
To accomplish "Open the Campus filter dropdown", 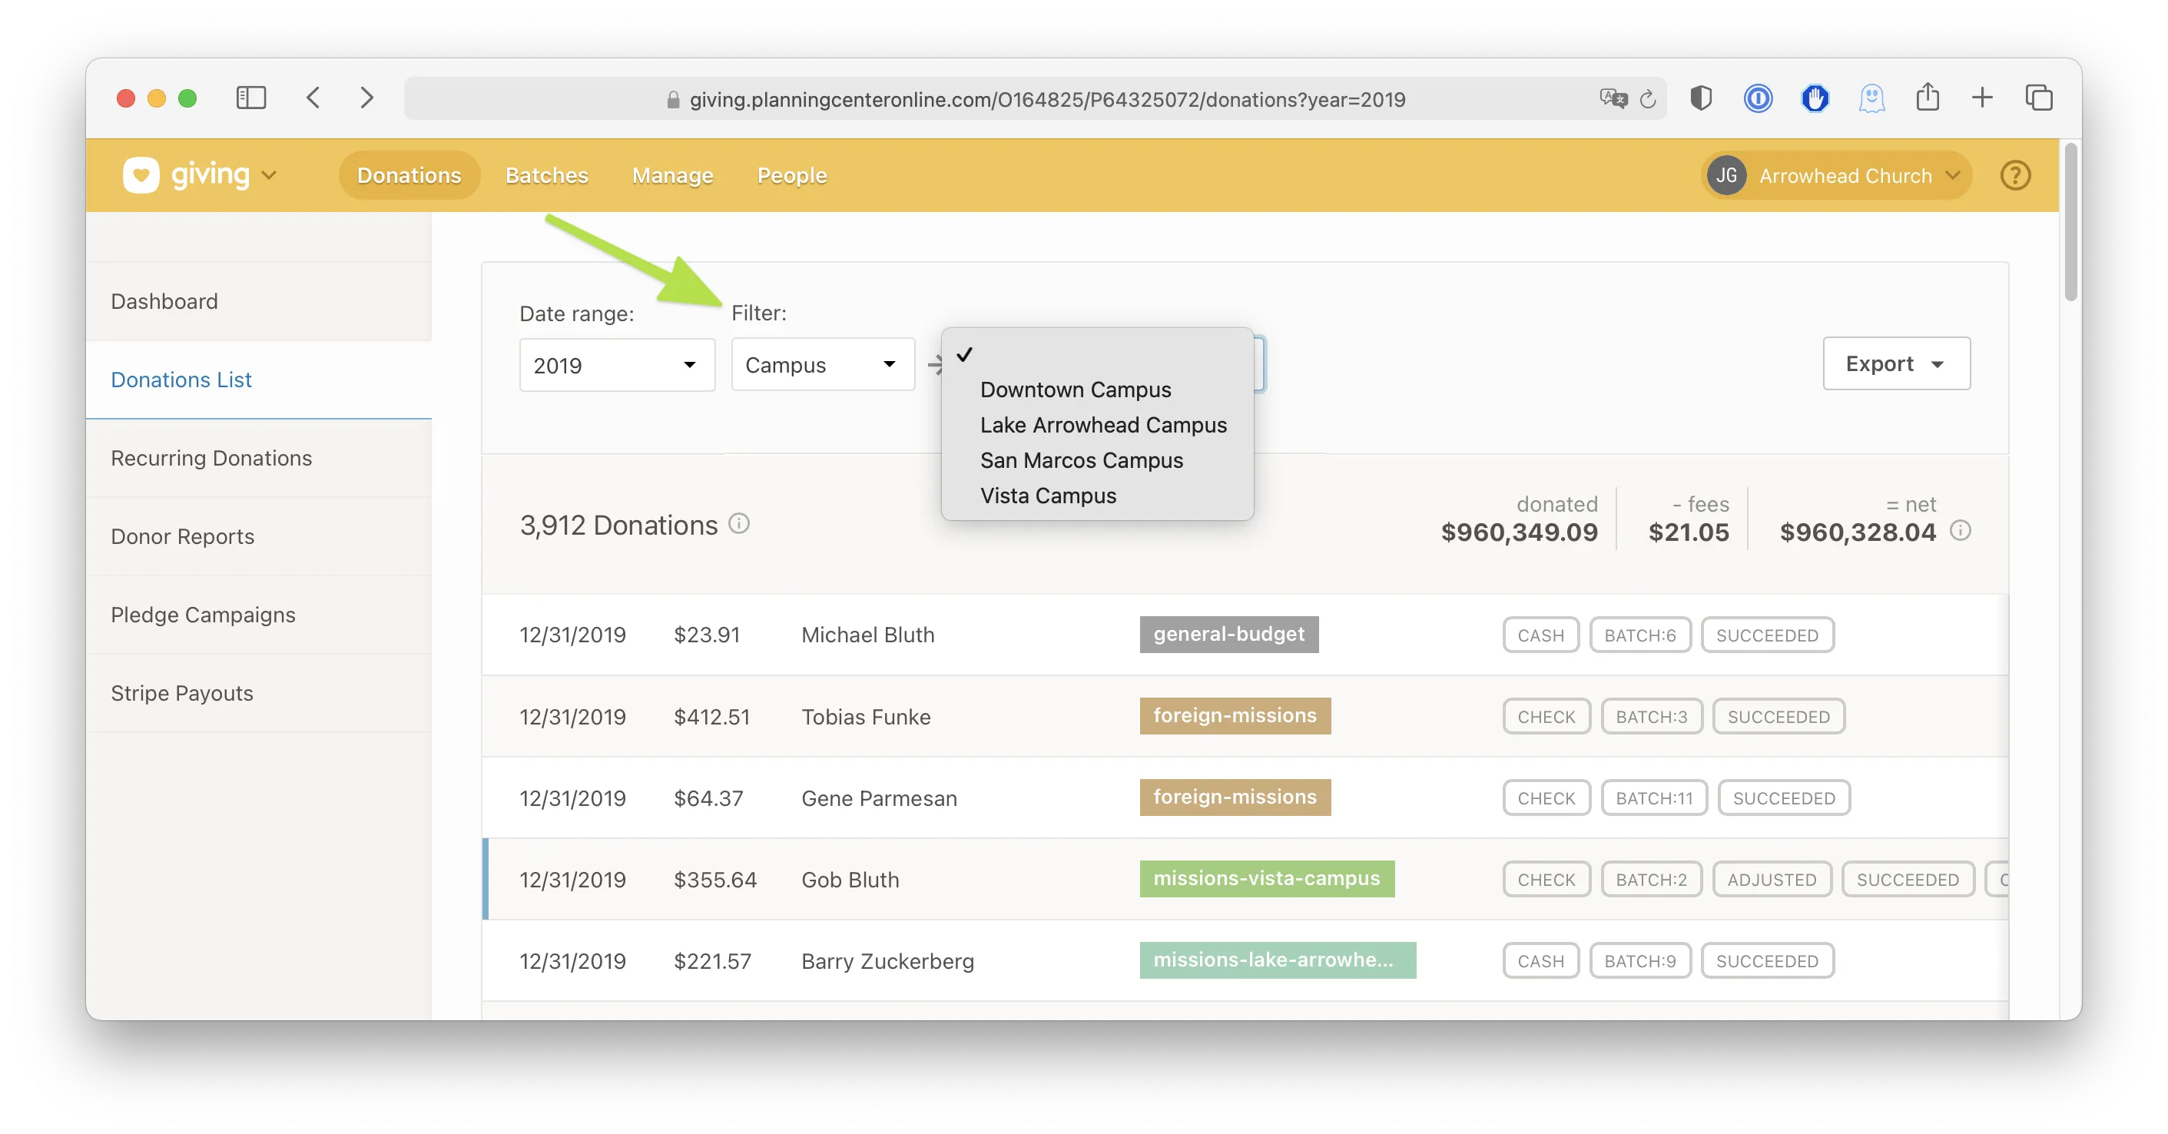I will (x=822, y=364).
